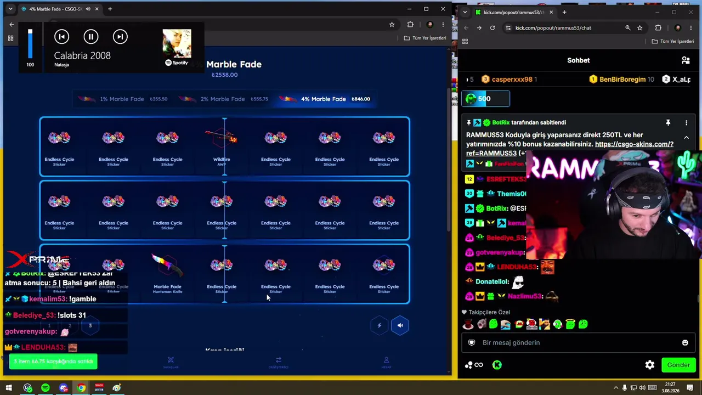
Task: Reload the Kick chat page
Action: (492, 28)
